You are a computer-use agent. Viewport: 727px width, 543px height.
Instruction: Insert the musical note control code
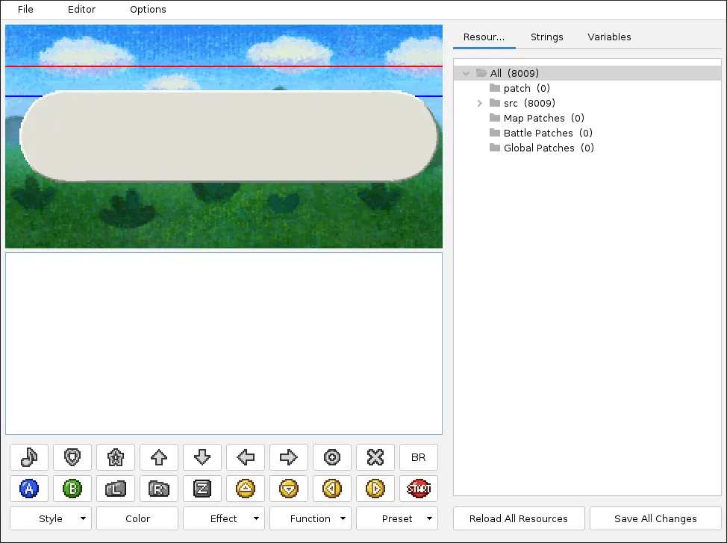(28, 457)
